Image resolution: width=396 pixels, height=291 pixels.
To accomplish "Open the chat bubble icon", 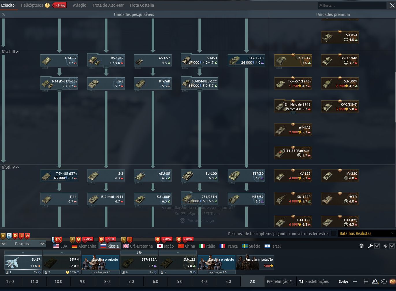I will click(384, 281).
